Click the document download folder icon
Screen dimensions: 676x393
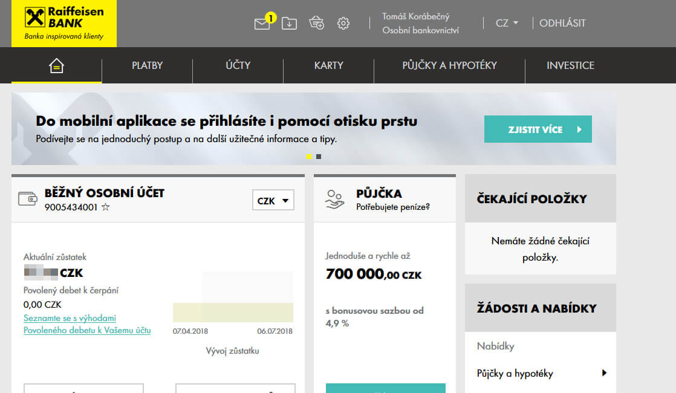coord(289,23)
